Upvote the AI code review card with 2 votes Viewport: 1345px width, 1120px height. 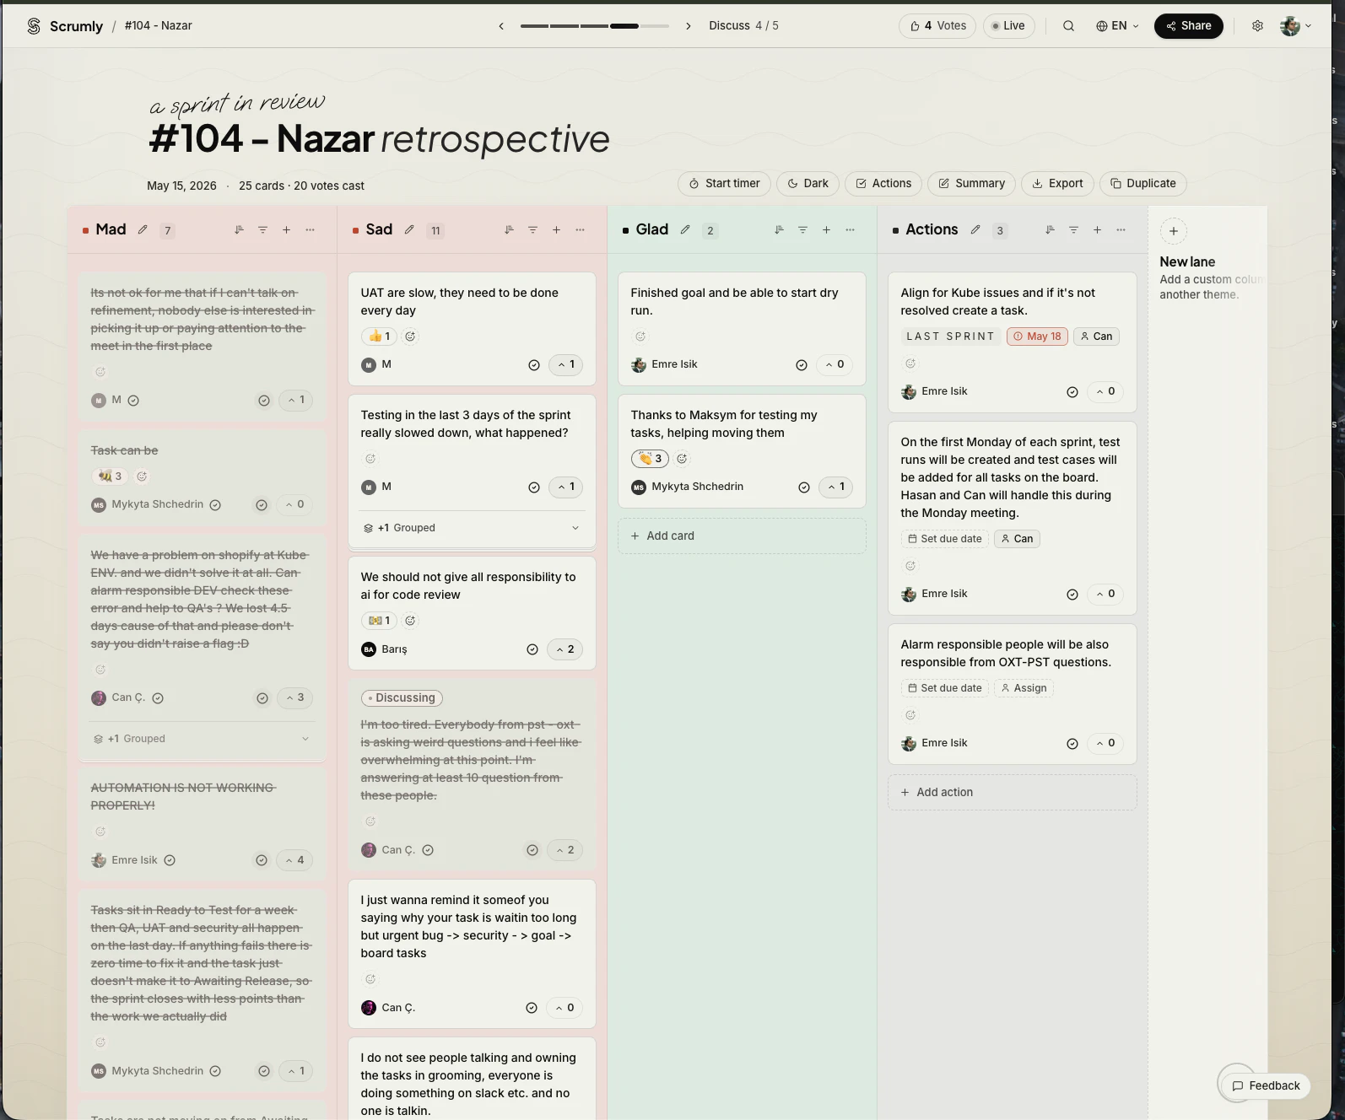point(564,649)
